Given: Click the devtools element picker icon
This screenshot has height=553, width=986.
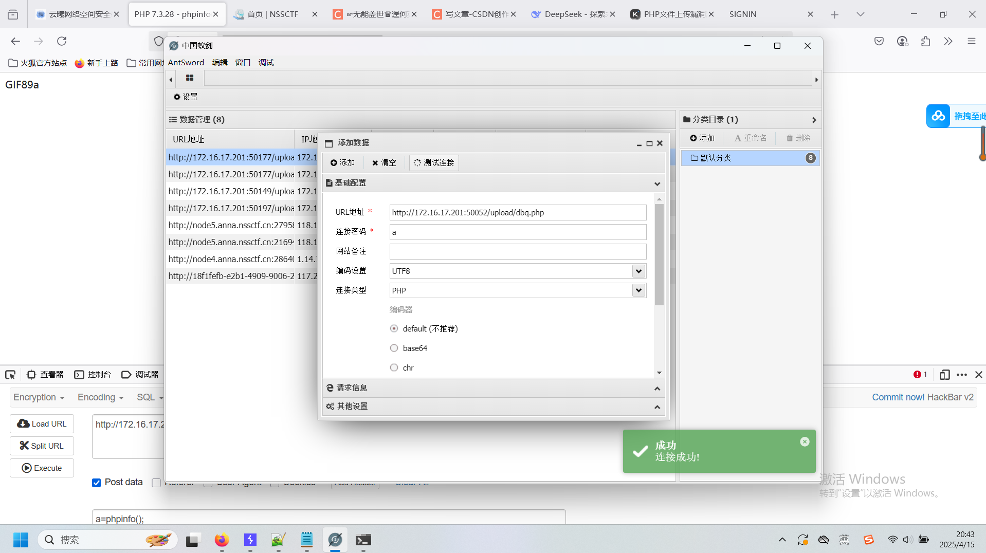Looking at the screenshot, I should pyautogui.click(x=10, y=375).
